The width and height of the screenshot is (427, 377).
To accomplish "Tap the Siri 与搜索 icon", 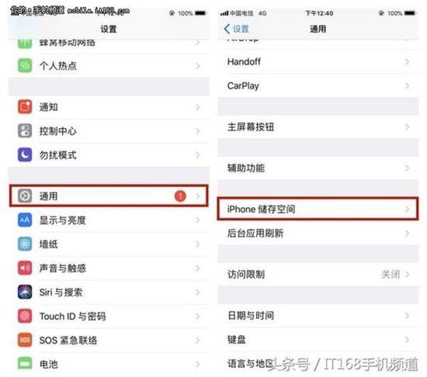I will (x=25, y=292).
